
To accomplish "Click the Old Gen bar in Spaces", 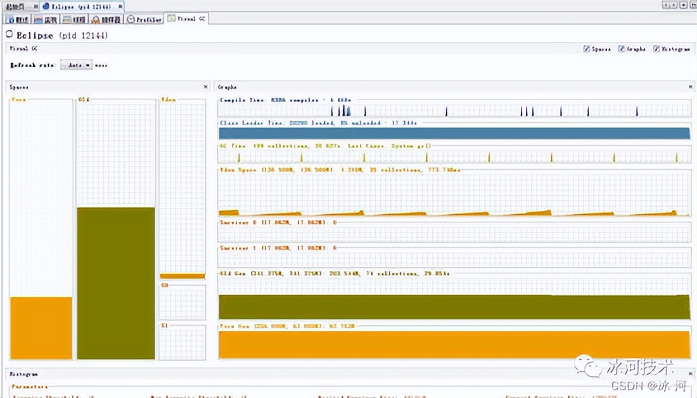I will 116,283.
